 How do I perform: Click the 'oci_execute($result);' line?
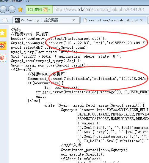[x=83, y=154]
